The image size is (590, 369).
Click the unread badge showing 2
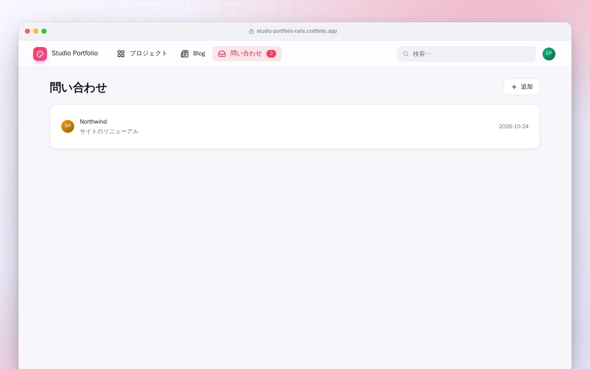coord(271,54)
